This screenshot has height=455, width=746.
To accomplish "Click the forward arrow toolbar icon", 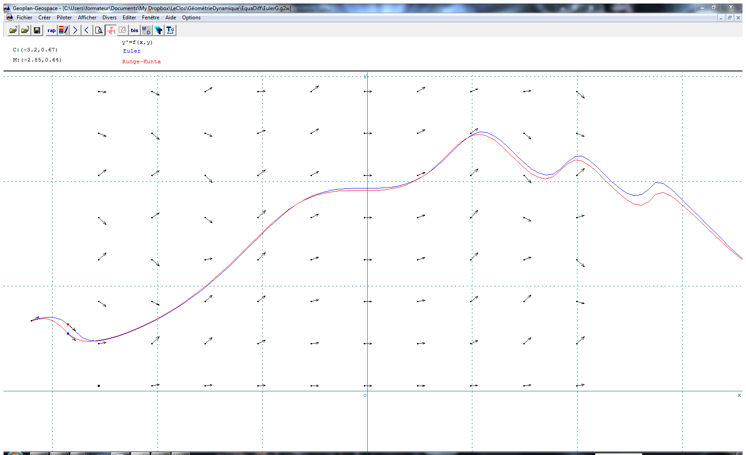I will coord(75,30).
